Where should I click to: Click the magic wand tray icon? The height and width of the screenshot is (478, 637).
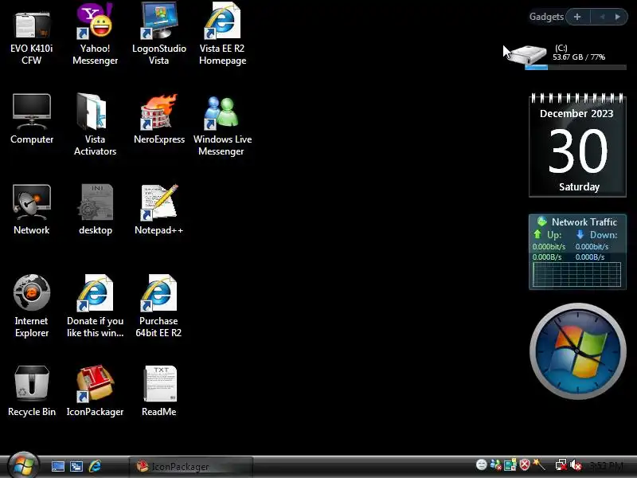pos(539,464)
